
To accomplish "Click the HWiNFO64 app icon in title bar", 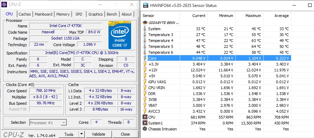I will click(146, 5).
